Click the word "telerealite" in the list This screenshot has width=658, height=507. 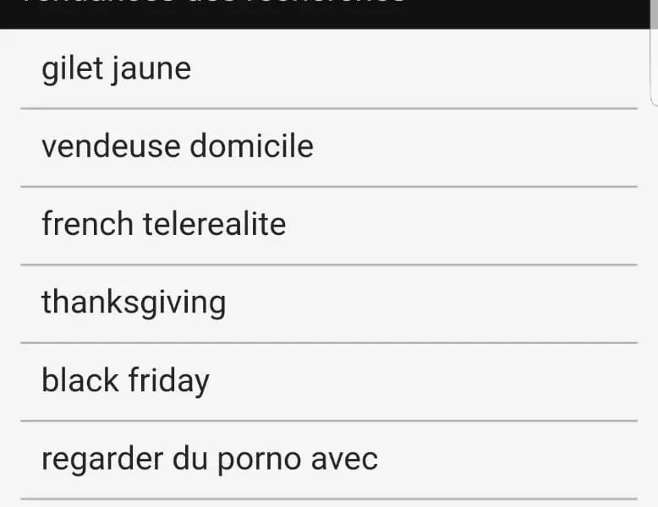tap(215, 224)
